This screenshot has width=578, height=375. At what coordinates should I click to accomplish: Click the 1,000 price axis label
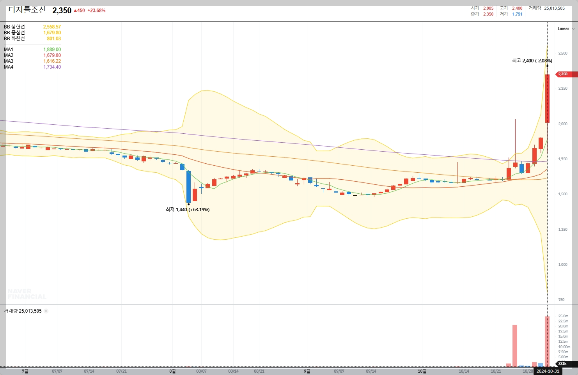[563, 265]
